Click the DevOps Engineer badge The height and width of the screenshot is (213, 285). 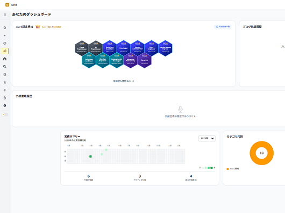(x=103, y=60)
